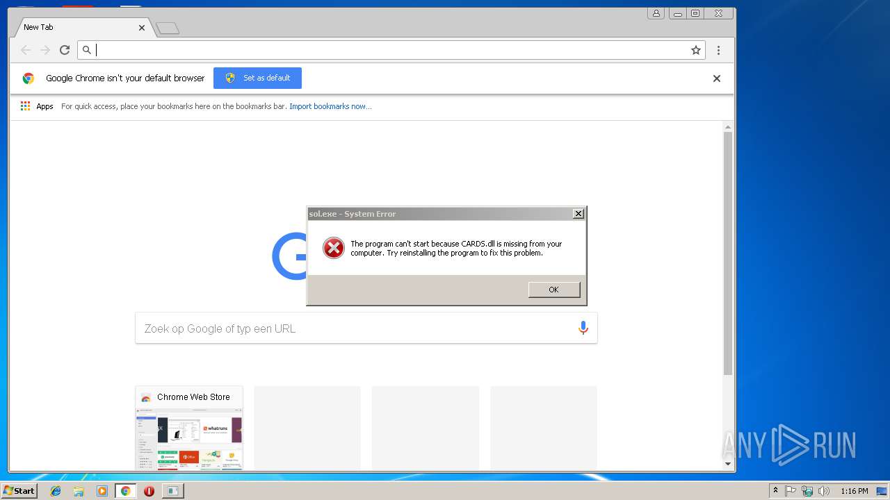The image size is (890, 500).
Task: Open the Chrome Web Store tile
Action: [189, 428]
